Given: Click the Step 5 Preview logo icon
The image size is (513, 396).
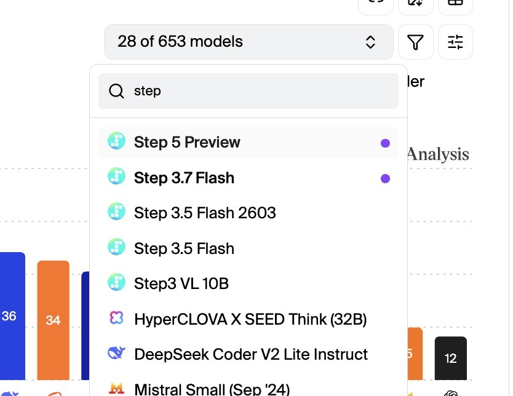Looking at the screenshot, I should coord(116,141).
